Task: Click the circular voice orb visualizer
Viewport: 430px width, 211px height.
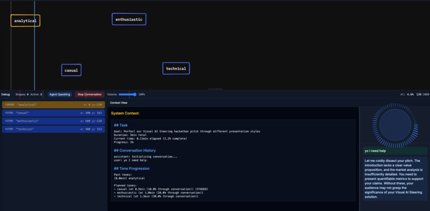Action: (x=395, y=125)
